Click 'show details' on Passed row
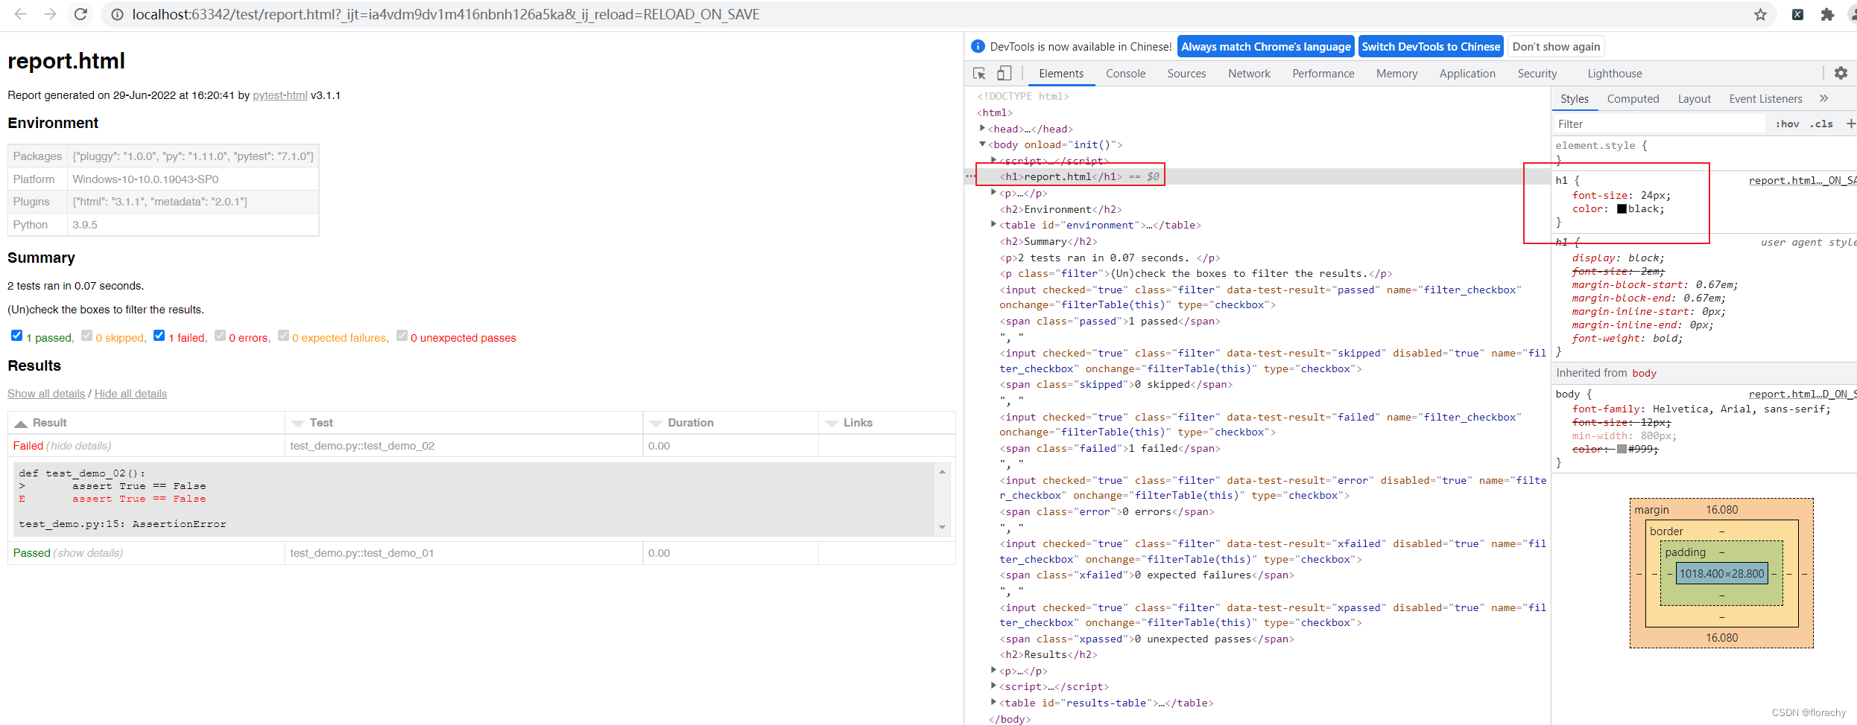Screen dimensions: 1857x725 [x=88, y=553]
